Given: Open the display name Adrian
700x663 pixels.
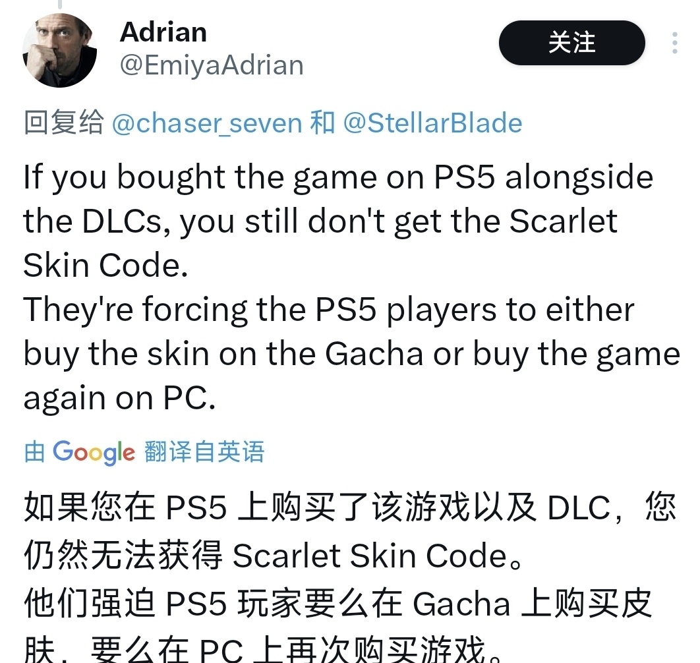Looking at the screenshot, I should tap(163, 32).
